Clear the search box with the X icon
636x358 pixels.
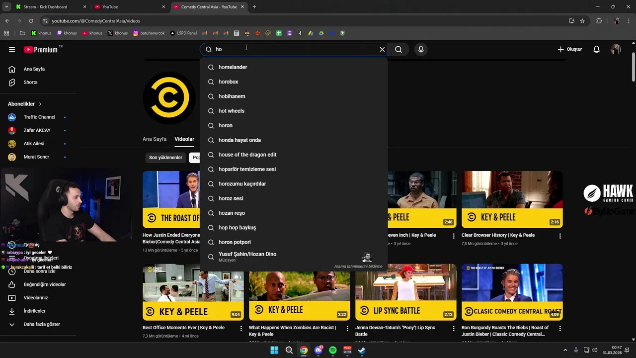coord(382,49)
